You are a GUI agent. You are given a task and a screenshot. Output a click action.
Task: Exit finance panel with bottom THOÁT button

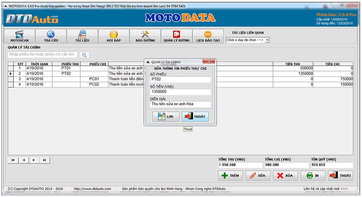click(x=340, y=175)
